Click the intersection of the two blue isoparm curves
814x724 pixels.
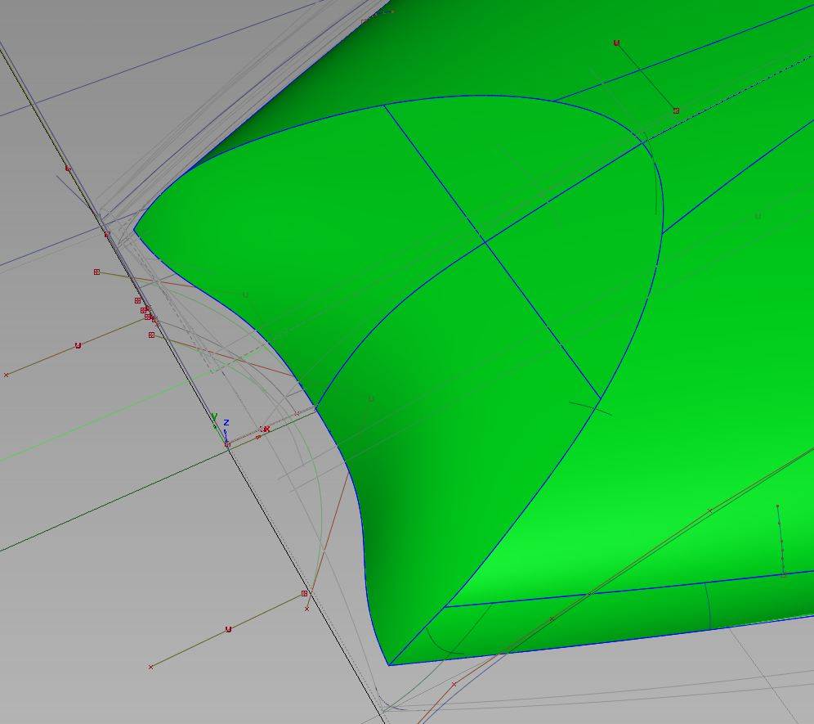485,241
